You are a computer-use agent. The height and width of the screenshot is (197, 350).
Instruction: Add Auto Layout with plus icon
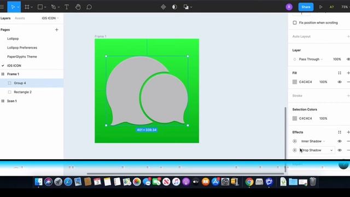(348, 37)
